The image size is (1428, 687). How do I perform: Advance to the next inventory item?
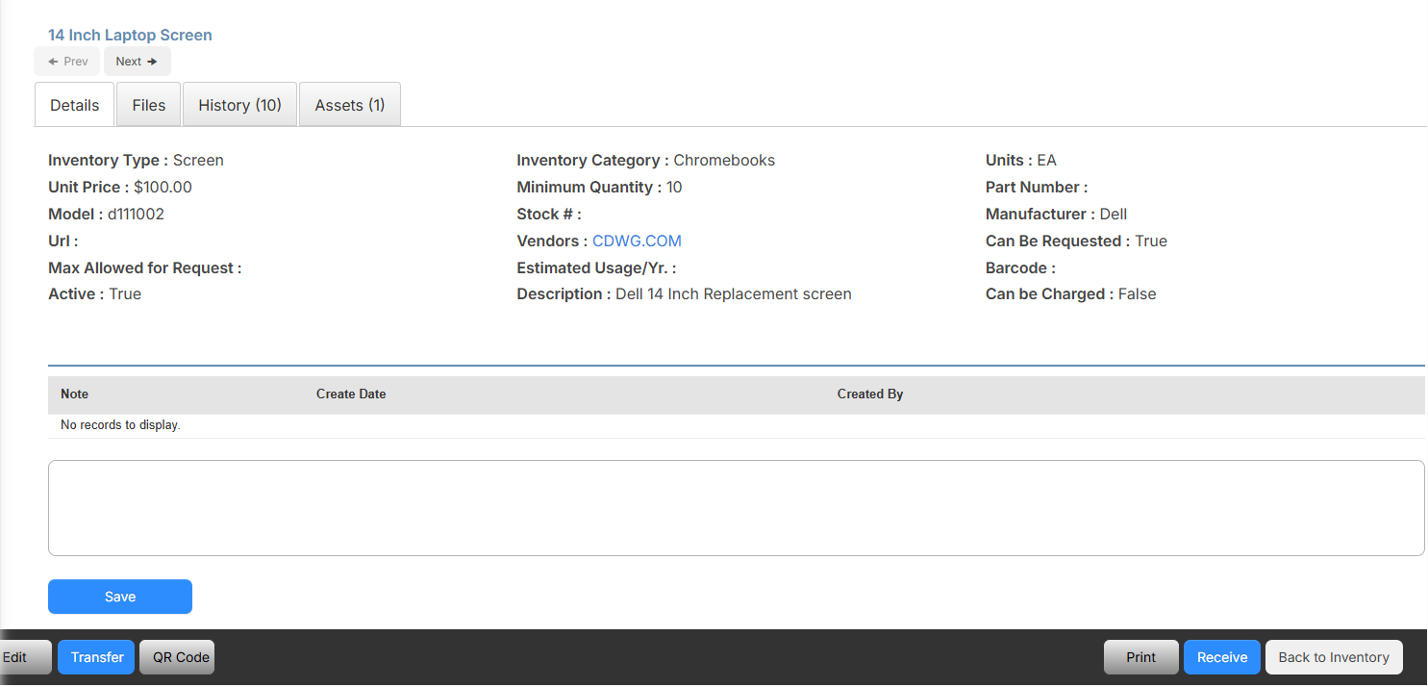[x=137, y=61]
